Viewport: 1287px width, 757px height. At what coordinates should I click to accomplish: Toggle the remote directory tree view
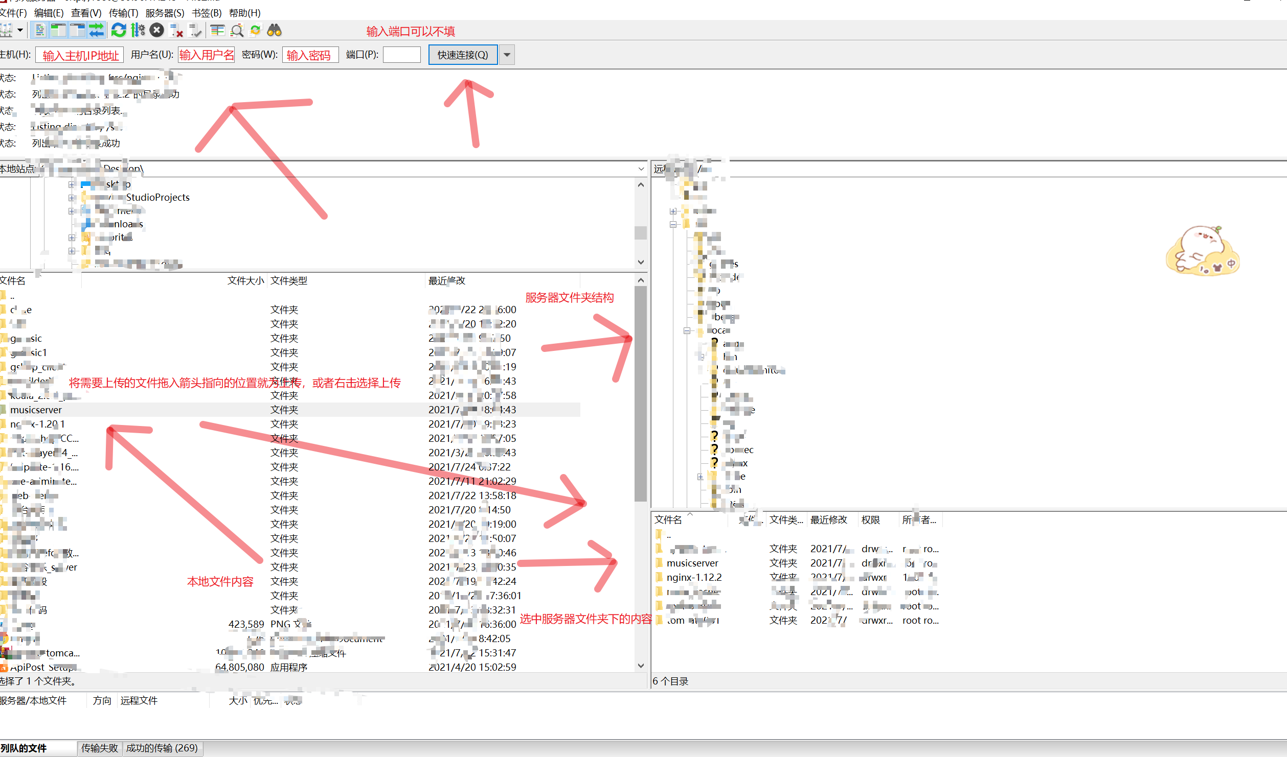[77, 30]
